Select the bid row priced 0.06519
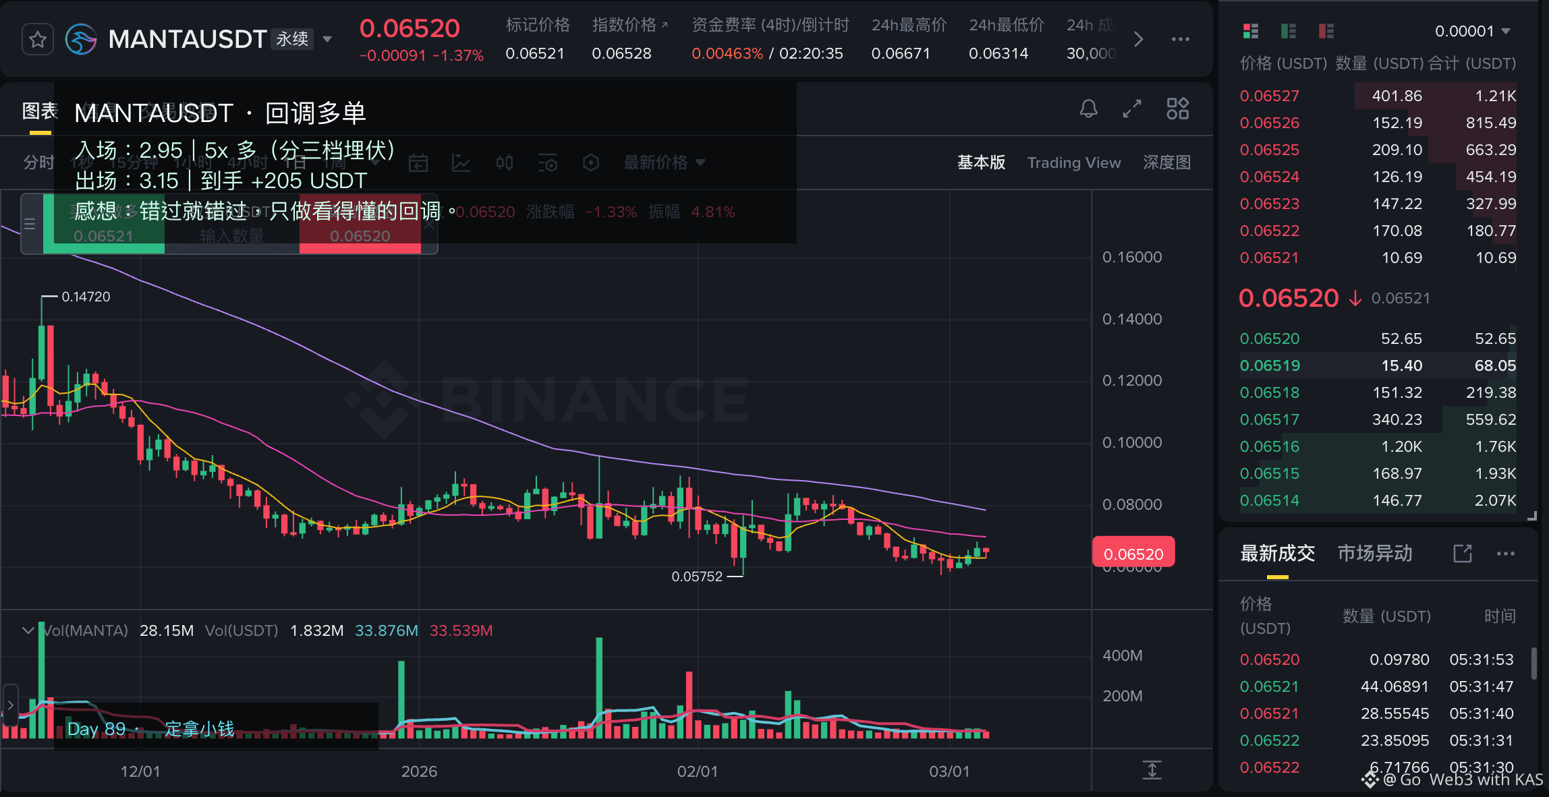The height and width of the screenshot is (797, 1549). (1378, 365)
